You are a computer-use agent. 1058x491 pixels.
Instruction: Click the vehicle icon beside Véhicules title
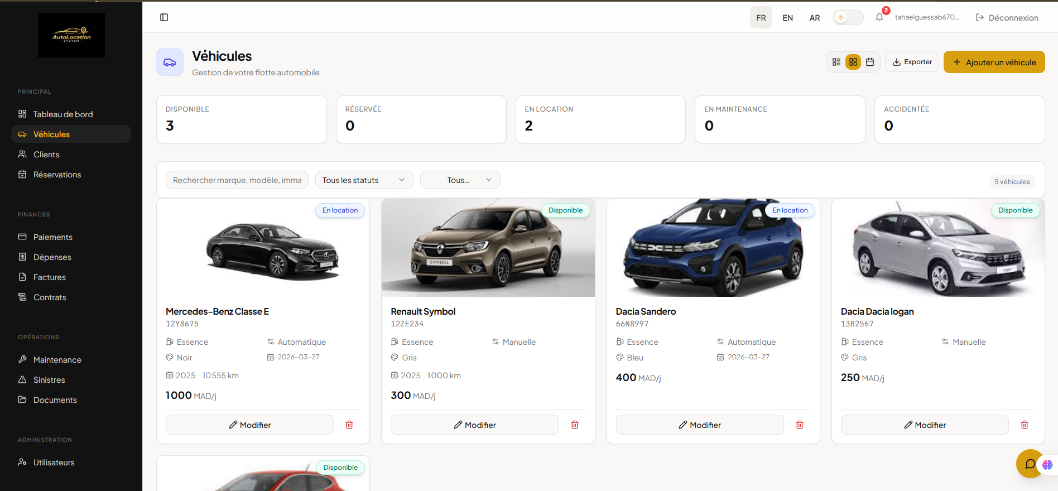170,62
